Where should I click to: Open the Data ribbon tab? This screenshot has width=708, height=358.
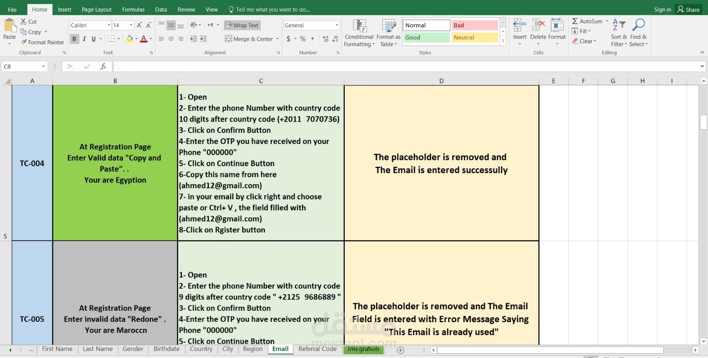point(161,9)
